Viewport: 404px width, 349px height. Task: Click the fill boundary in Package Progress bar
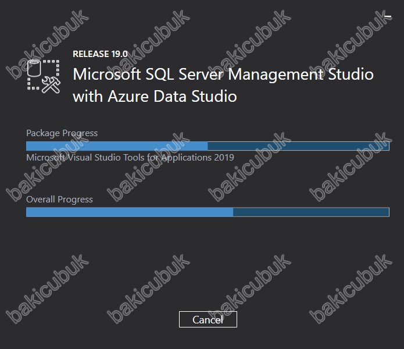(208, 146)
